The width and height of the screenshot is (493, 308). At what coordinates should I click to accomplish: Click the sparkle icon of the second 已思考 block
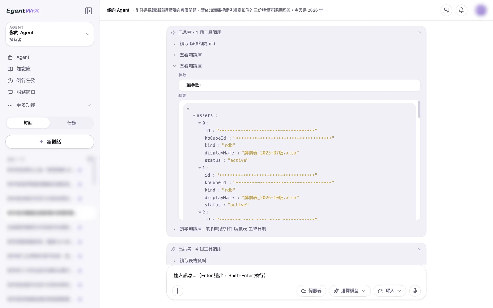coord(173,249)
